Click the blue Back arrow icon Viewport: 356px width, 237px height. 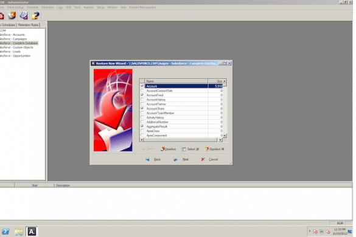147,159
